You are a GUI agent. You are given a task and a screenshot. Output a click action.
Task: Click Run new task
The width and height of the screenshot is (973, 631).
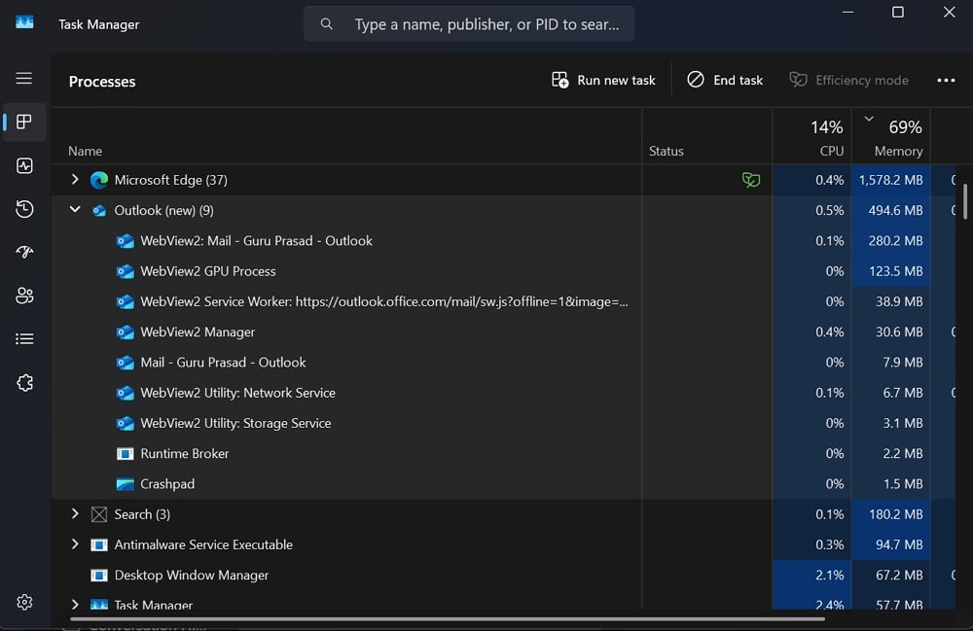(603, 80)
